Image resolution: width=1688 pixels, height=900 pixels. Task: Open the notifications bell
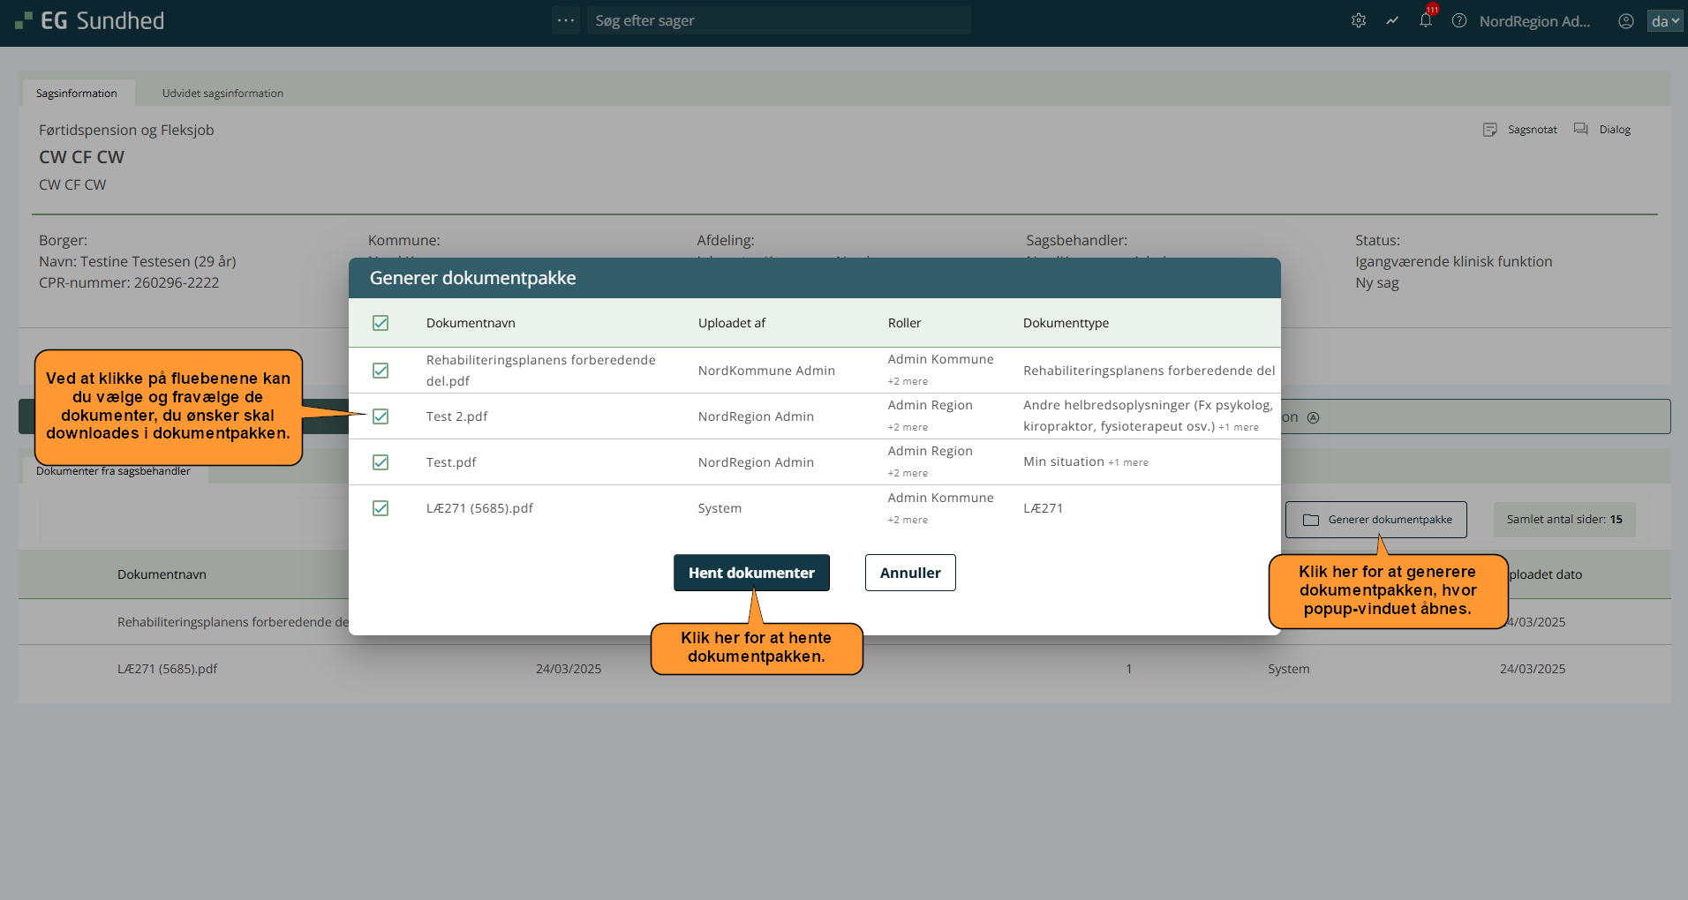coord(1426,20)
